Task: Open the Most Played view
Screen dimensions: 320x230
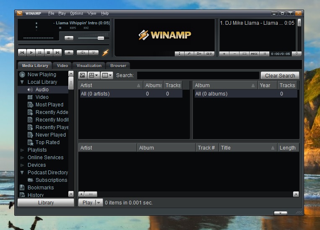Action: (x=49, y=105)
